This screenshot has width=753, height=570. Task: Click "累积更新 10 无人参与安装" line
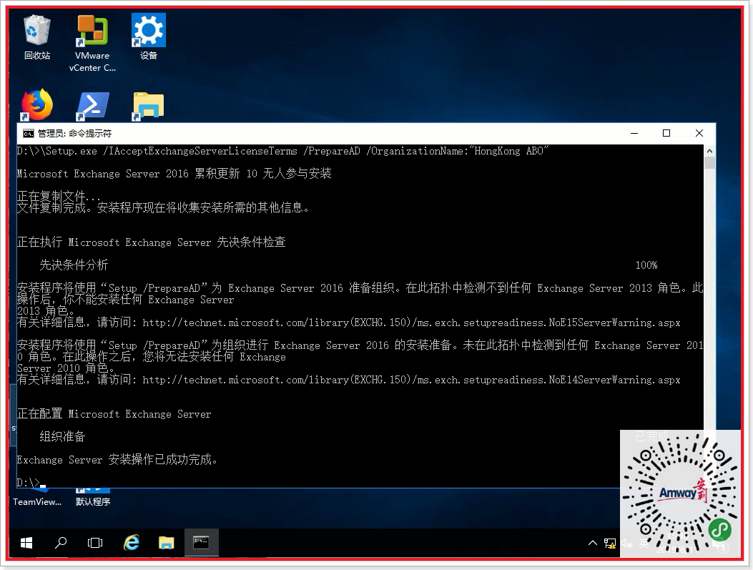coord(174,173)
